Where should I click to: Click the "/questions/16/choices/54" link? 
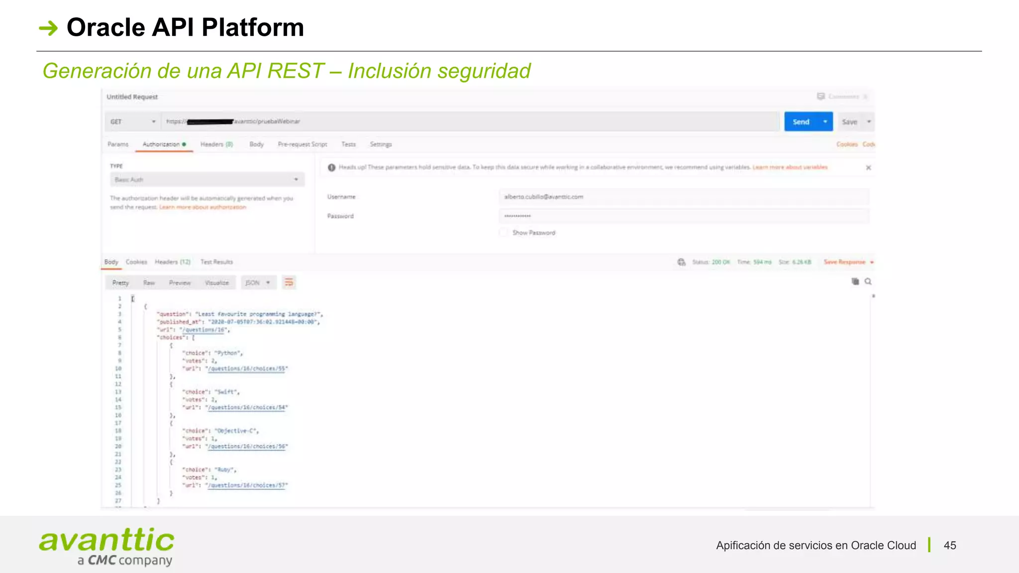(247, 408)
